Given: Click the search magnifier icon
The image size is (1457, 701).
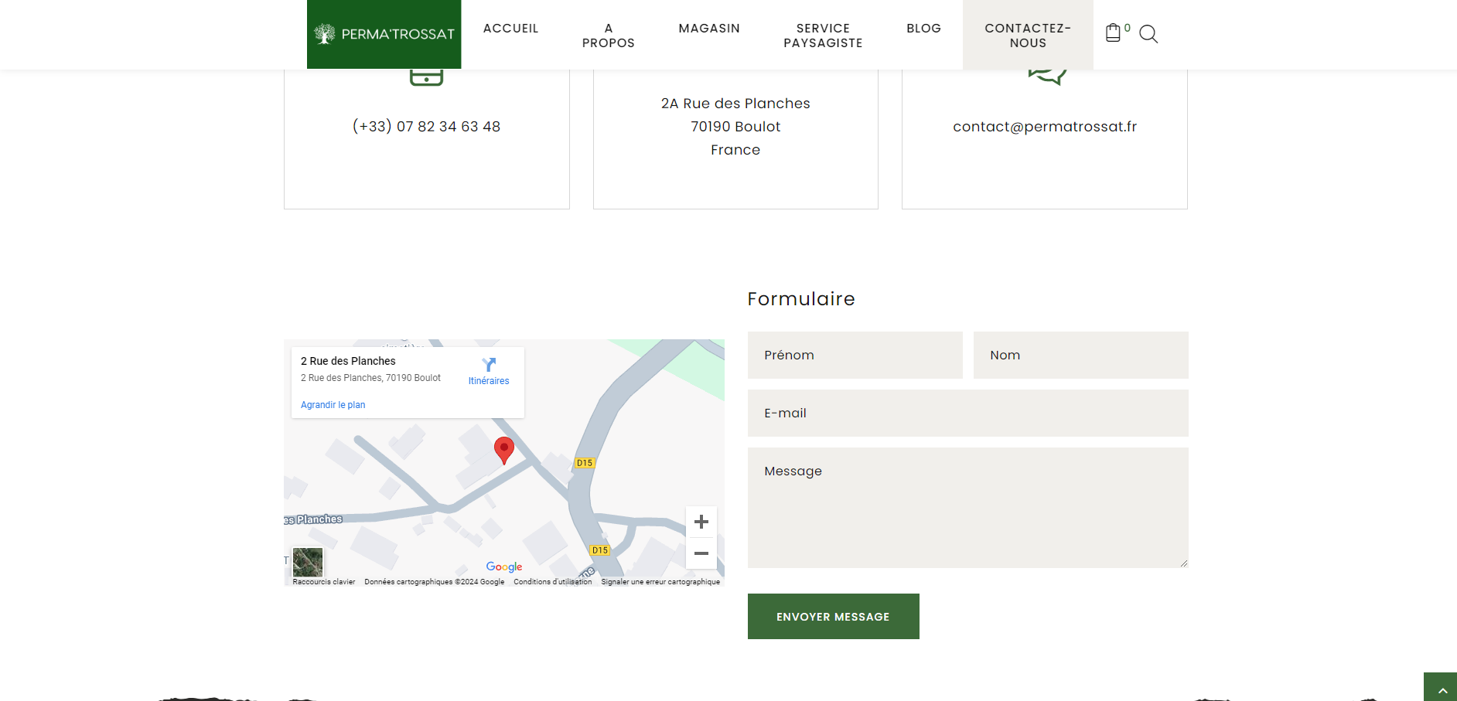Looking at the screenshot, I should pyautogui.click(x=1148, y=34).
